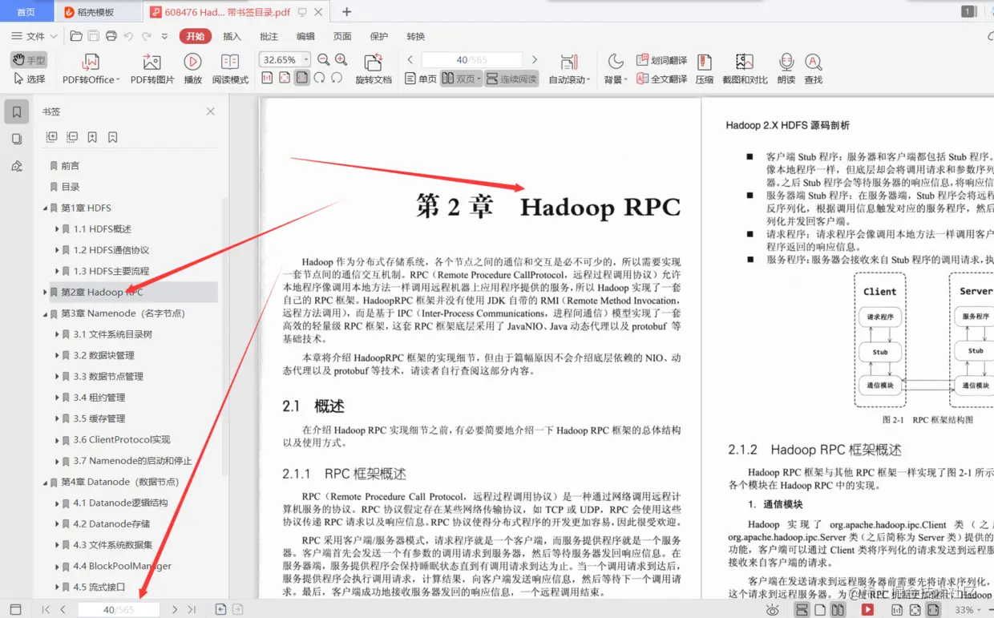
Task: Click the fit page icon
Action: pos(285,78)
